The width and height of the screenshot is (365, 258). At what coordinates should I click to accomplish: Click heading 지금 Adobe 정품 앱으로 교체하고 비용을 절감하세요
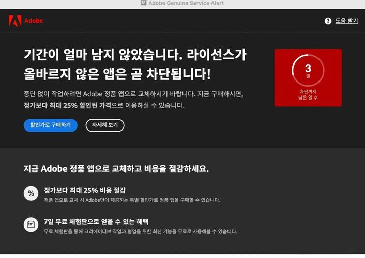tap(116, 169)
